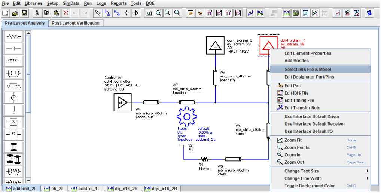Click the toolbar wrench Edit Part icon

coord(200,13)
